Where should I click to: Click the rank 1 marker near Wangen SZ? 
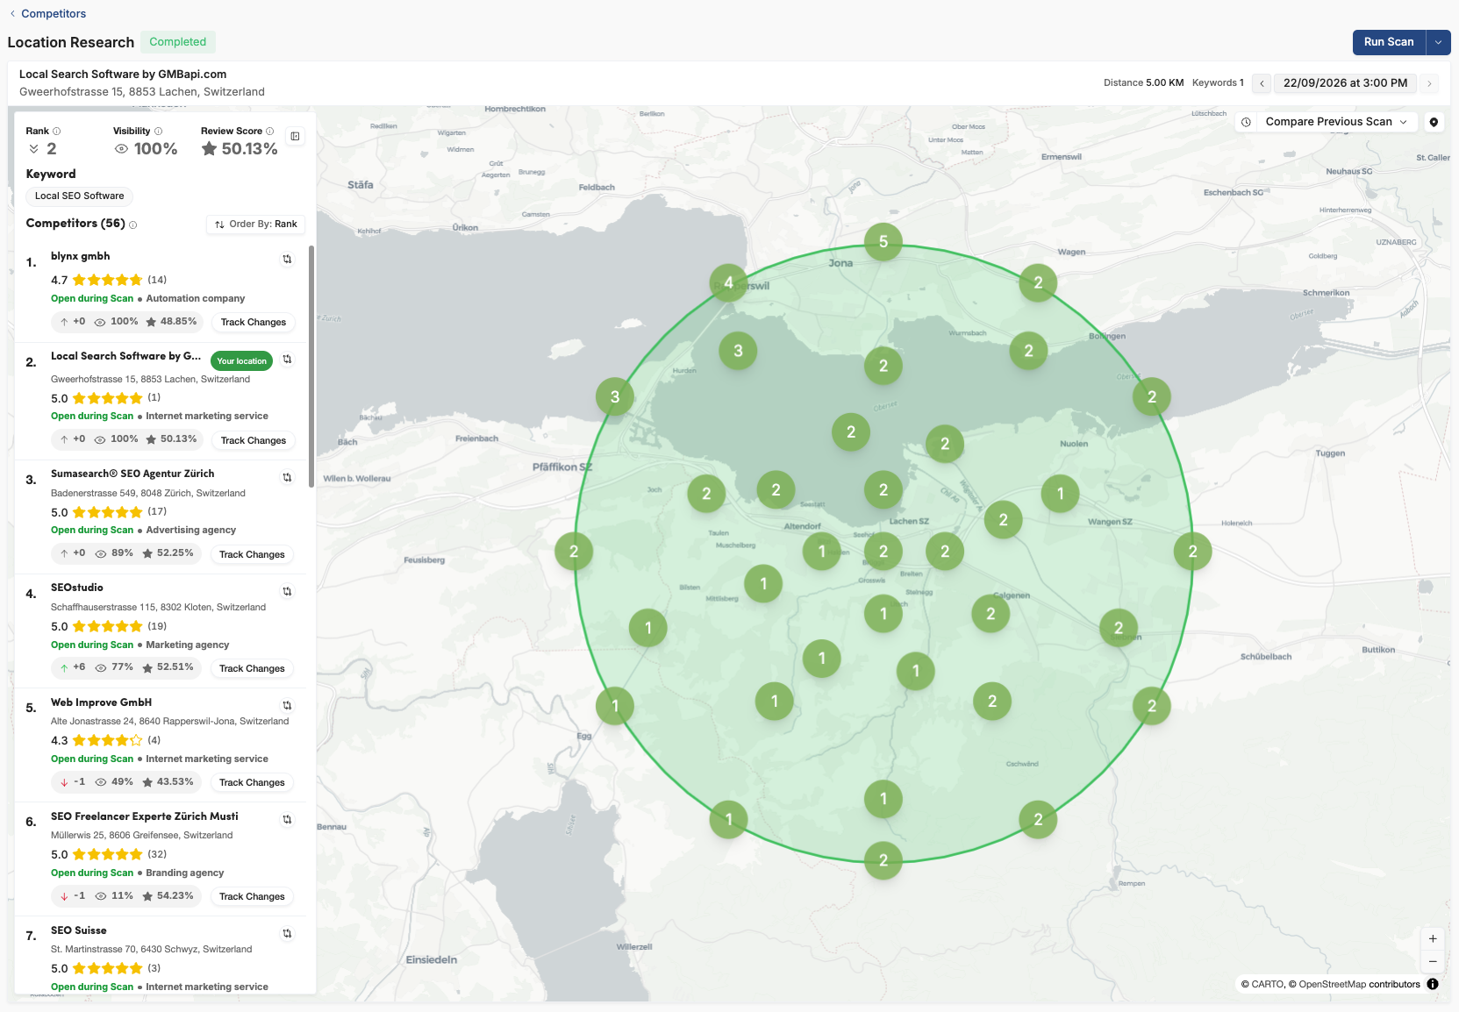click(1060, 493)
